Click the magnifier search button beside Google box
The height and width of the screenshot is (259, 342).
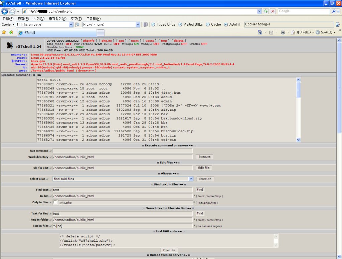[x=334, y=11]
